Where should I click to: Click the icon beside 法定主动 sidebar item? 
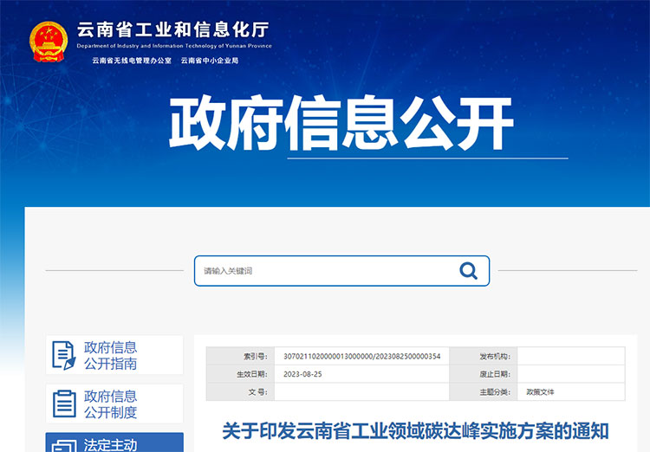pyautogui.click(x=64, y=446)
